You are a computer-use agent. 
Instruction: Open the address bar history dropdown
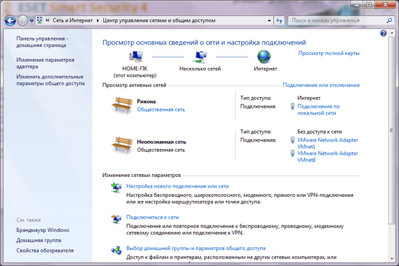click(269, 21)
